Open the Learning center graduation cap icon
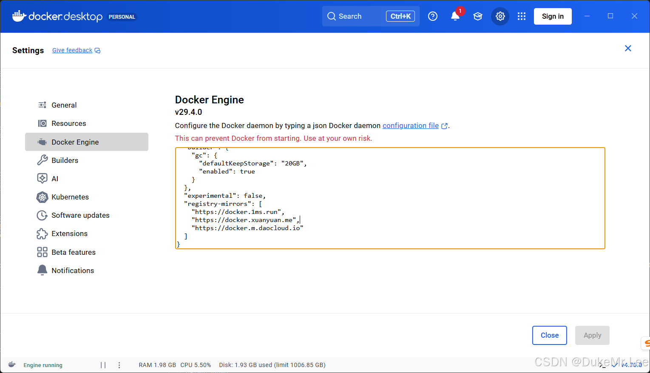 [x=478, y=16]
